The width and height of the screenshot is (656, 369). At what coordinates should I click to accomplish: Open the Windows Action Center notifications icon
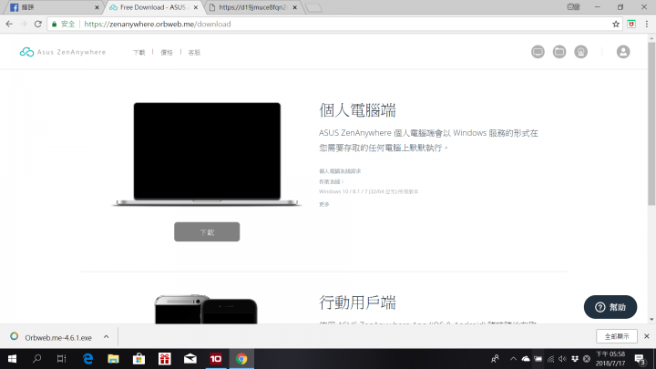[x=640, y=359]
